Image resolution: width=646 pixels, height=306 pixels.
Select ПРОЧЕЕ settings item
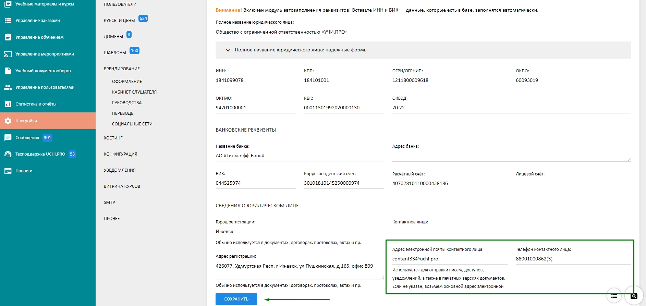[112, 219]
